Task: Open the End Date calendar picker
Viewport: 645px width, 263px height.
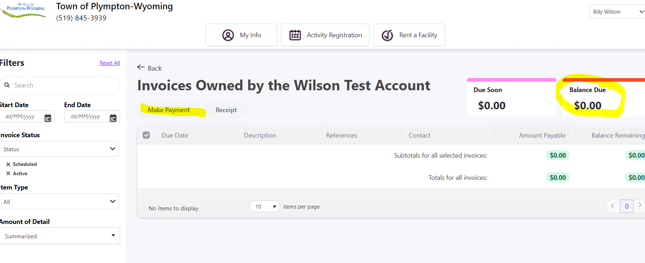Action: pyautogui.click(x=113, y=118)
